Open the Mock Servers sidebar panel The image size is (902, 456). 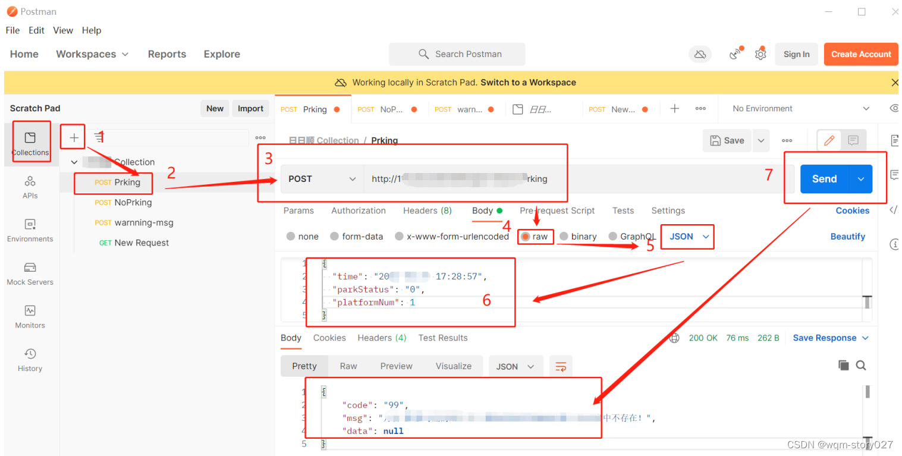(x=30, y=273)
